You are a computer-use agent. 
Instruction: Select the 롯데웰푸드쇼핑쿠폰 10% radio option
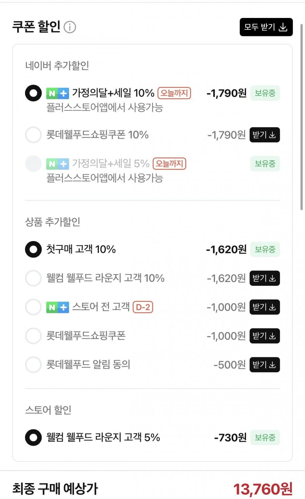pyautogui.click(x=33, y=135)
